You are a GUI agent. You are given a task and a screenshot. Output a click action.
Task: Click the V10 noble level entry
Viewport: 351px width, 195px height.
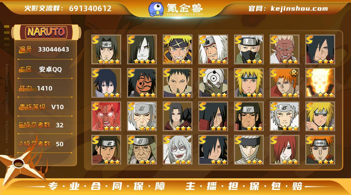click(41, 107)
